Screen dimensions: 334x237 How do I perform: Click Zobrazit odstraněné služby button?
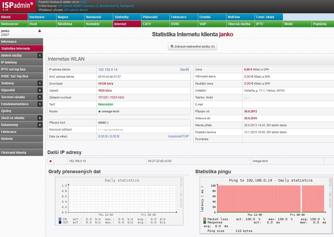192,46
